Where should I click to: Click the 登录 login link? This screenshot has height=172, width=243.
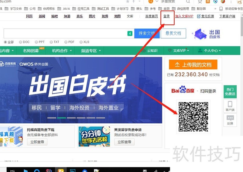coord(166,16)
